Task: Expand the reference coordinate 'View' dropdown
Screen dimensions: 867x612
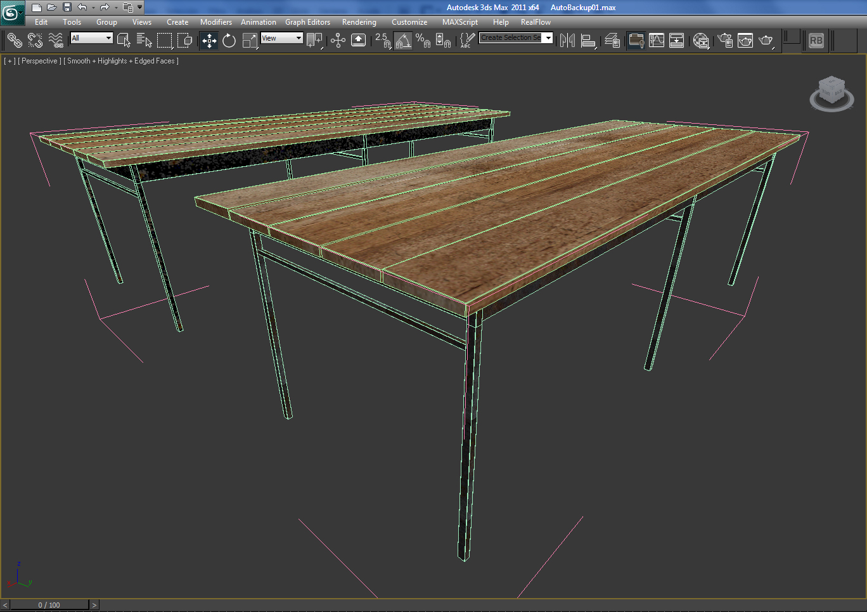Action: [282, 38]
